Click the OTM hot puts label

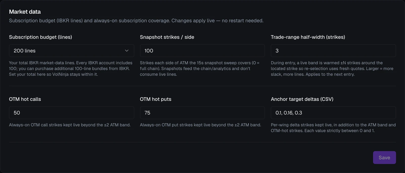[156, 99]
